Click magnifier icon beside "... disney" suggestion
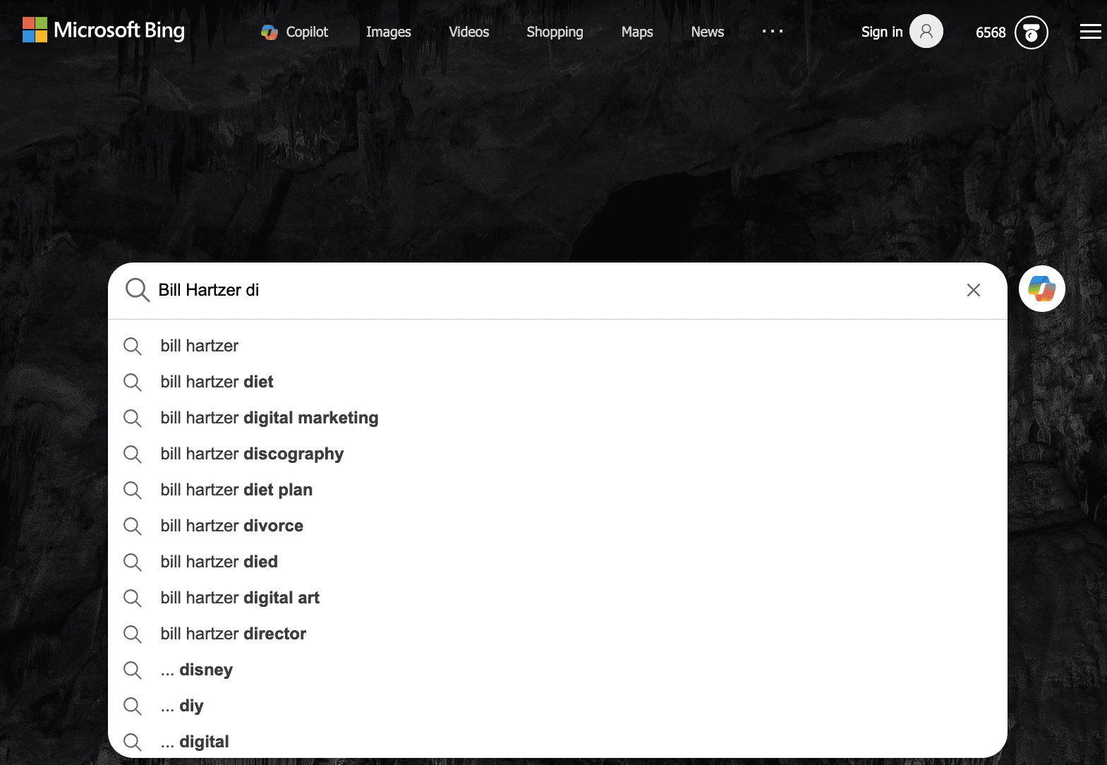 tap(133, 670)
